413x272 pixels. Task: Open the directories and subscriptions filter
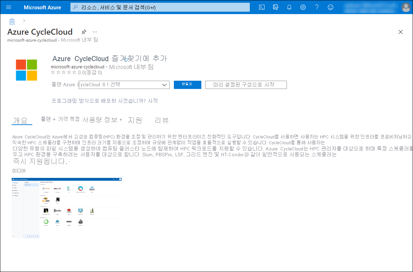pos(275,7)
